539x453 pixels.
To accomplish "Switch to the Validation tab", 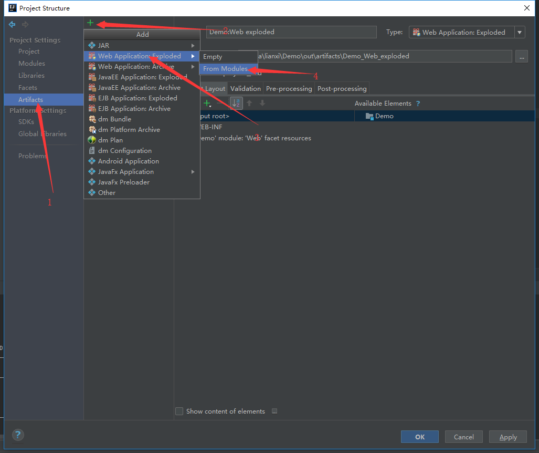I will (245, 89).
